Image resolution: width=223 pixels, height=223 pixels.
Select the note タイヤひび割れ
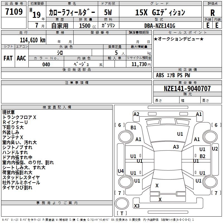tap(17, 187)
